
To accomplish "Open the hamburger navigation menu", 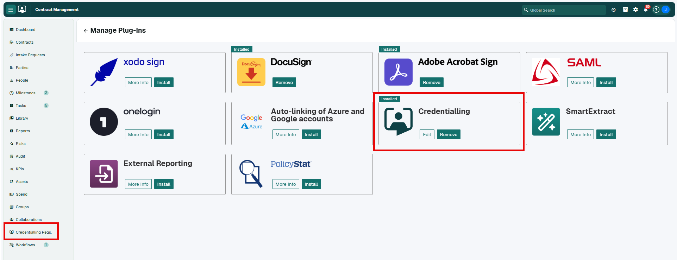I will point(11,9).
